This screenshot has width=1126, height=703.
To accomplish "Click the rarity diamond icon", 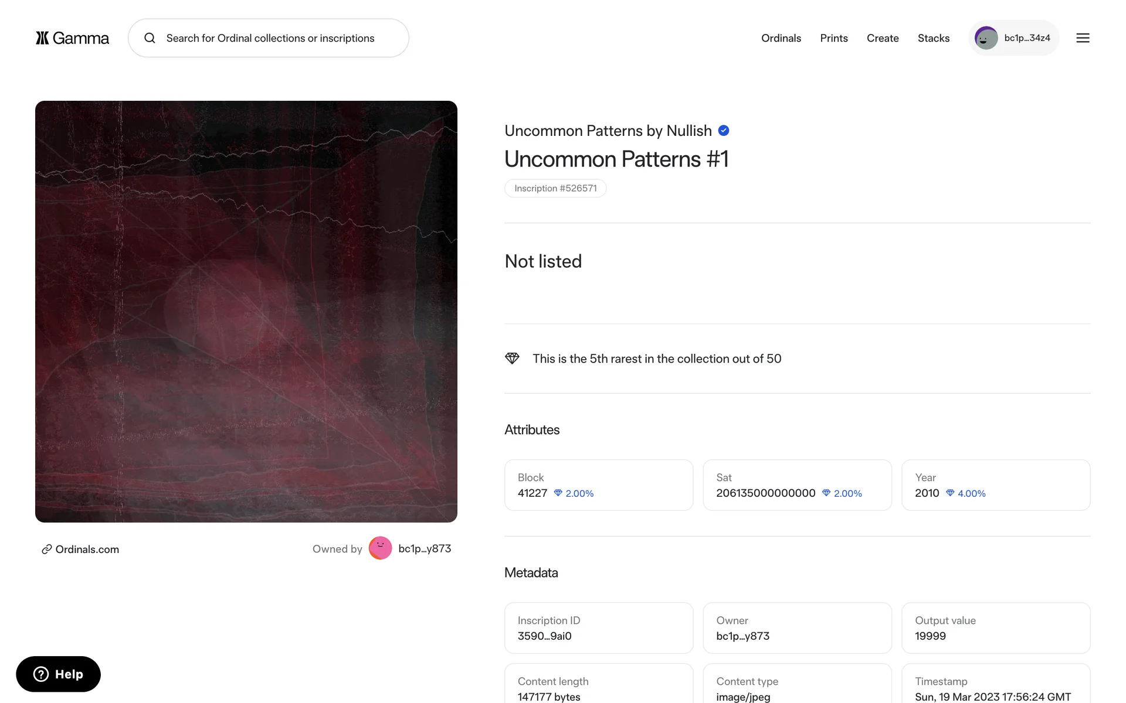I will pos(512,359).
